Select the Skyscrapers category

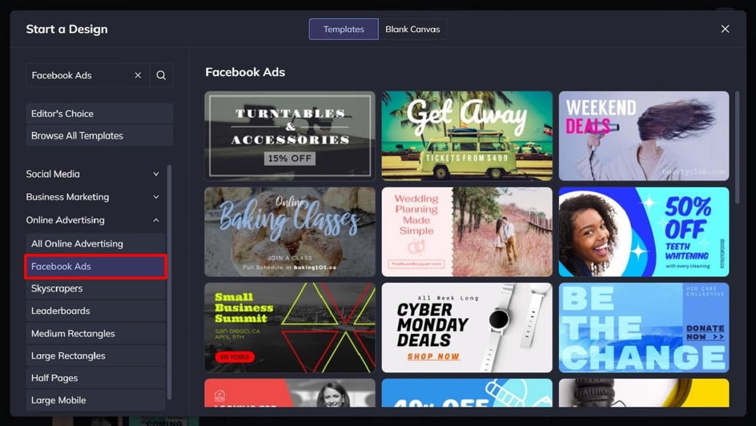point(95,288)
